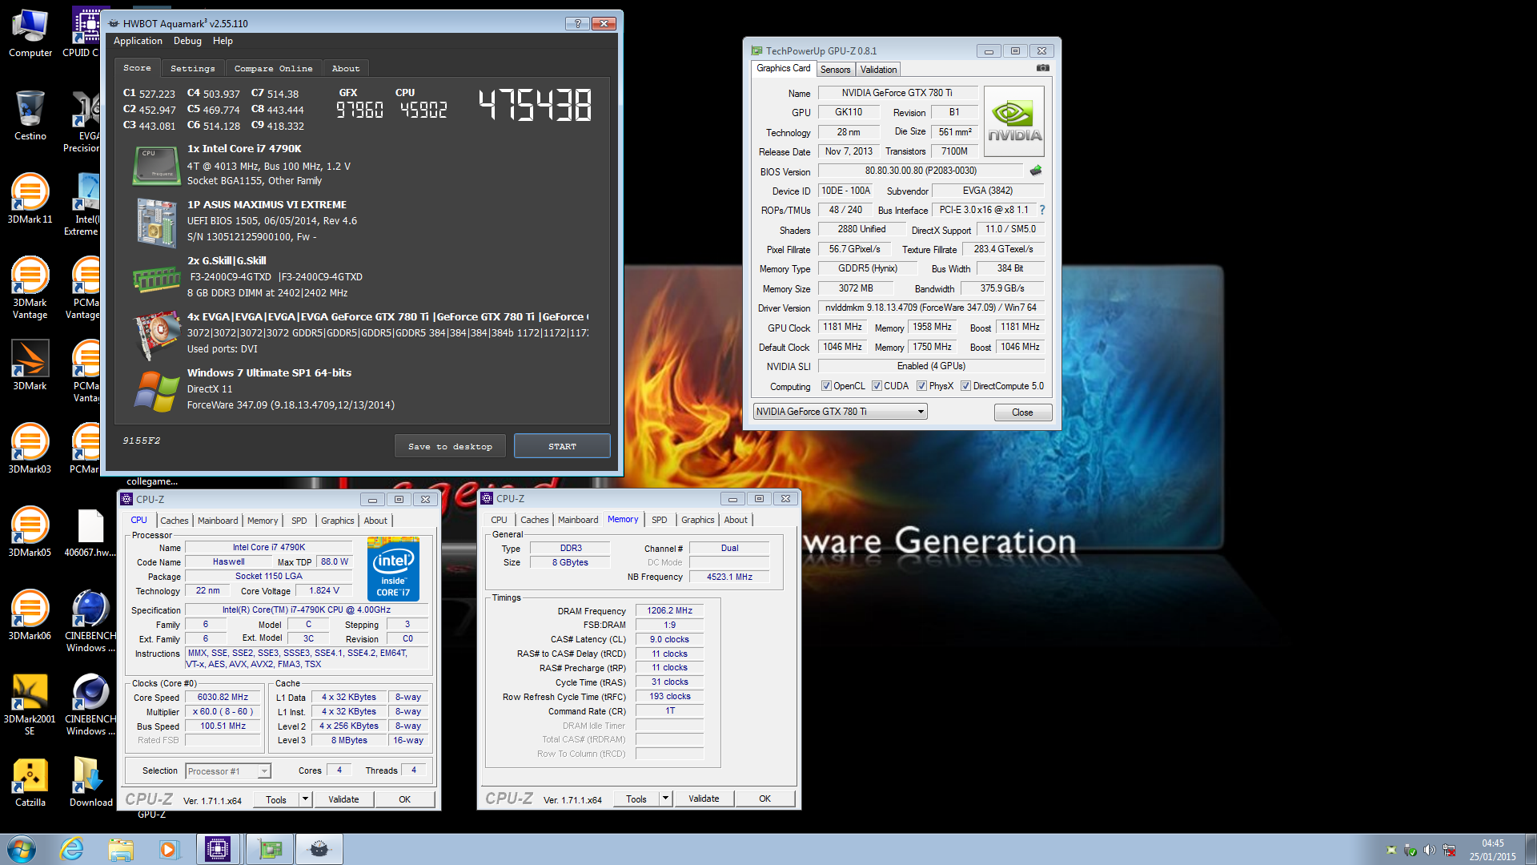This screenshot has height=865, width=1537.
Task: Open File Explorer from the taskbar
Action: point(121,849)
